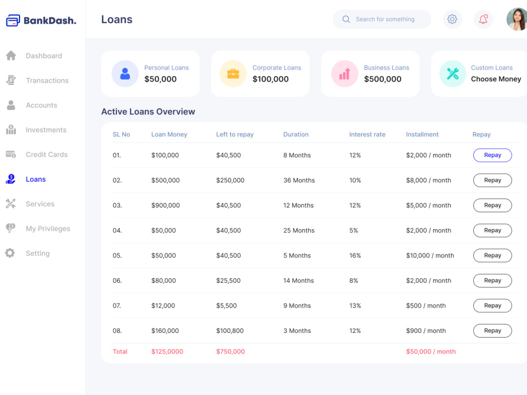Open Services menu item
Viewport: 527px width, 395px height.
click(40, 204)
